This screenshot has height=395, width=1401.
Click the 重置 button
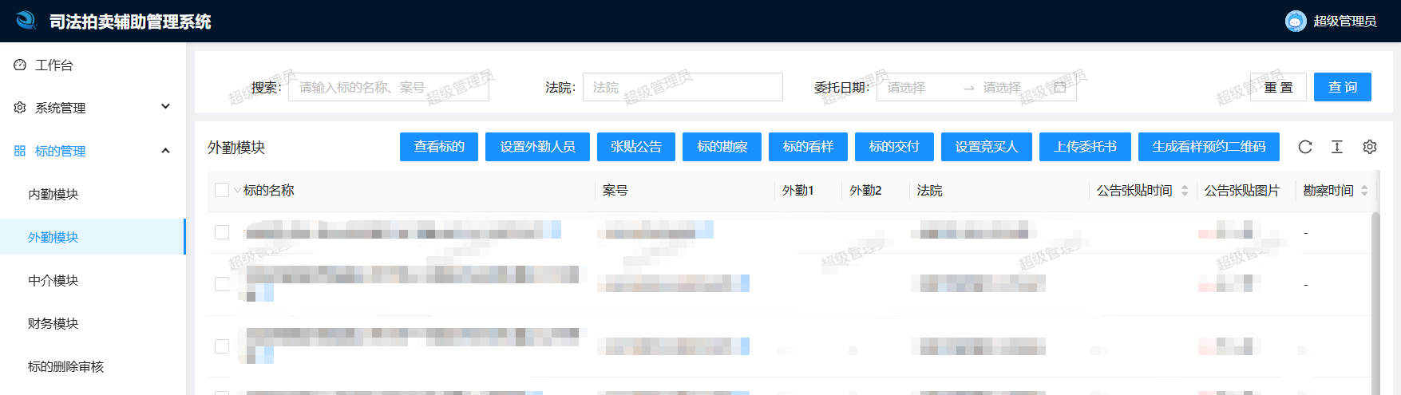[x=1278, y=87]
